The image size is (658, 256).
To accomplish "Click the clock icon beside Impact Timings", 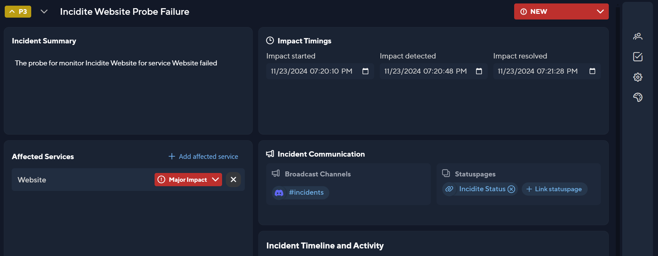I will [270, 41].
